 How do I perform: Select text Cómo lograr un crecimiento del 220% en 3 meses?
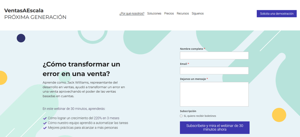(x=83, y=118)
